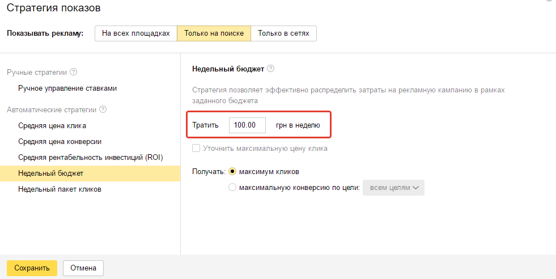Select максимум кликов radio button

click(x=232, y=171)
